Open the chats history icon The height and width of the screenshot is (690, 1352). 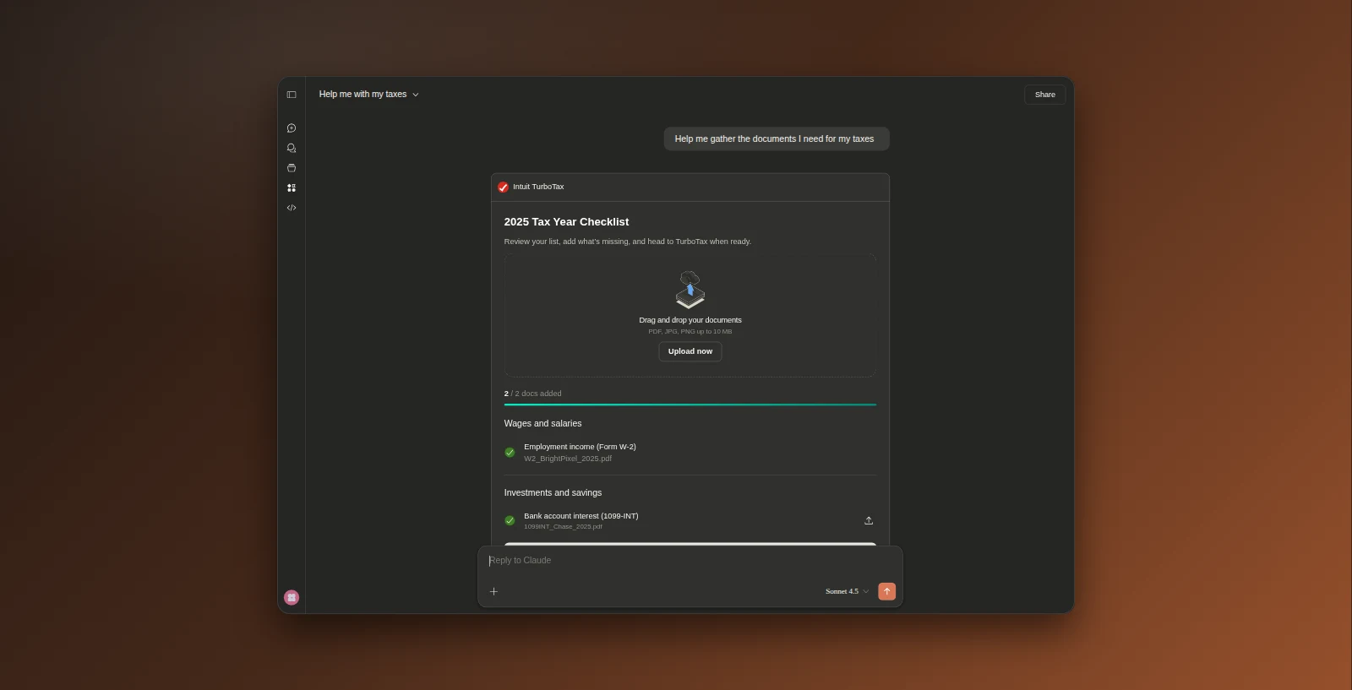[292, 148]
